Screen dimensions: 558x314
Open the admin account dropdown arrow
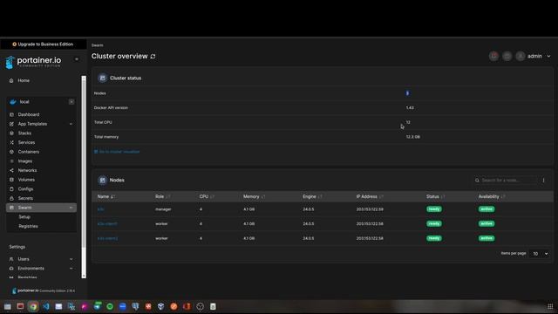(548, 56)
